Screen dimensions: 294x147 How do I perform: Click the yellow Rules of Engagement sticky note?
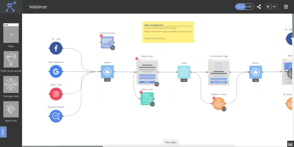(x=168, y=32)
